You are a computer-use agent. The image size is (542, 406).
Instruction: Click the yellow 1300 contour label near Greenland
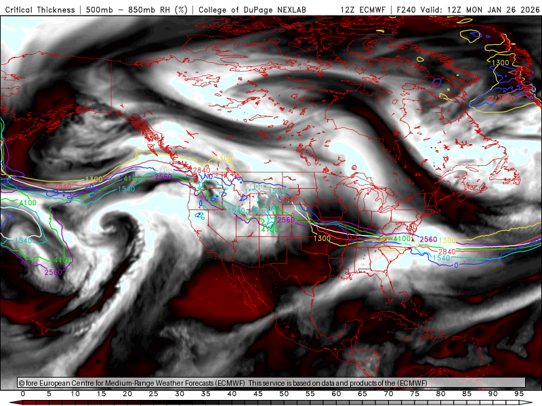(500, 62)
